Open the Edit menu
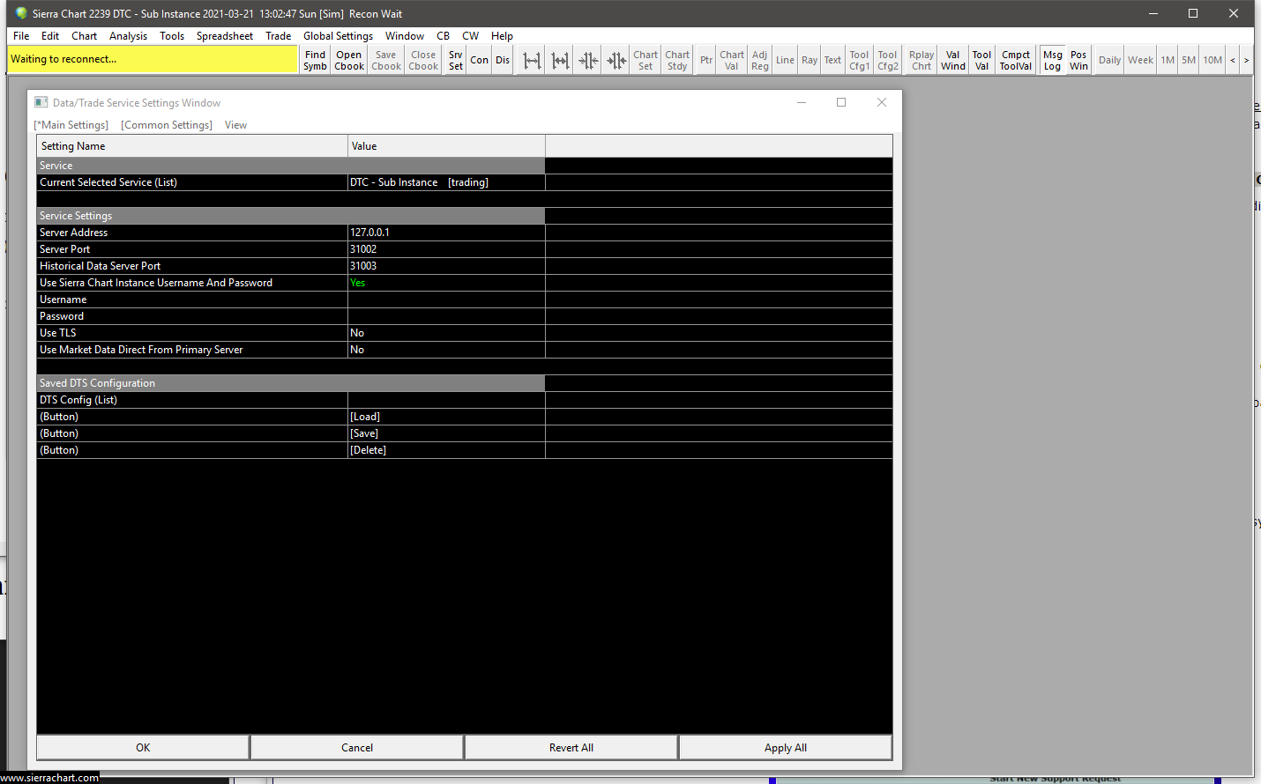 (50, 36)
